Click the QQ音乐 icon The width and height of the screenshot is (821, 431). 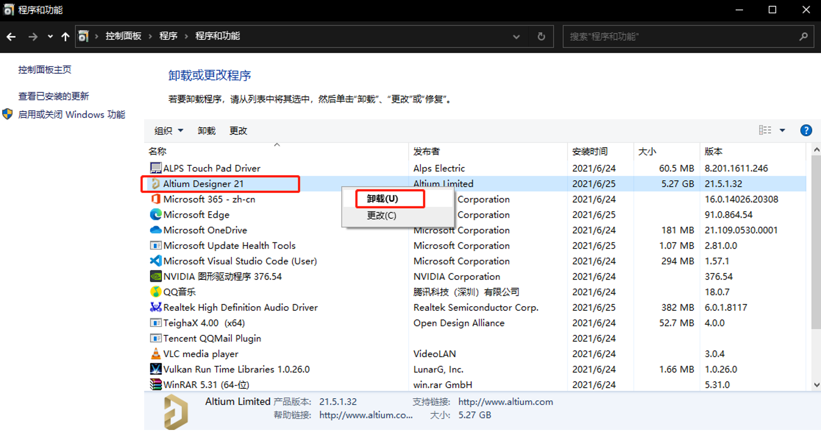point(155,292)
